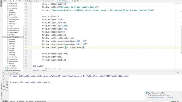Viewport: 182px width, 102px height.
Task: Toggle soft-wrap in Run console
Action: coord(7,82)
